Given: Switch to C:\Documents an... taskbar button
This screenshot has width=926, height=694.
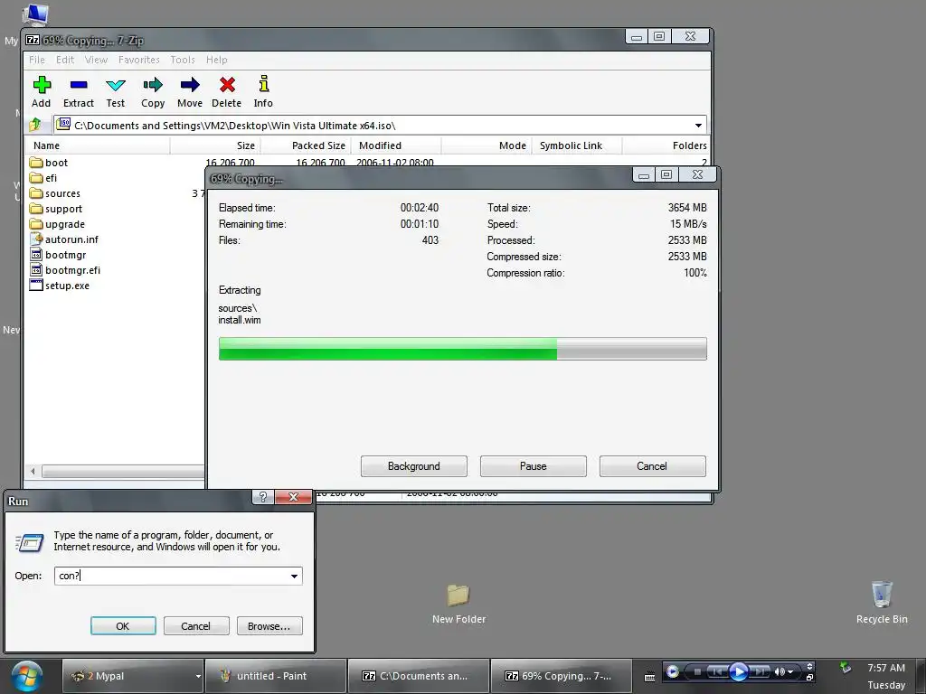Looking at the screenshot, I should click(418, 676).
